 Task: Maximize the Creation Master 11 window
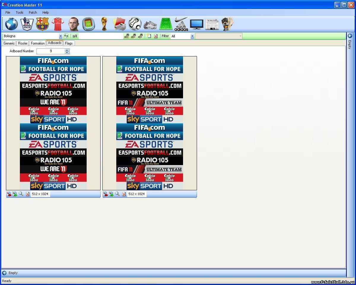tap(344, 5)
